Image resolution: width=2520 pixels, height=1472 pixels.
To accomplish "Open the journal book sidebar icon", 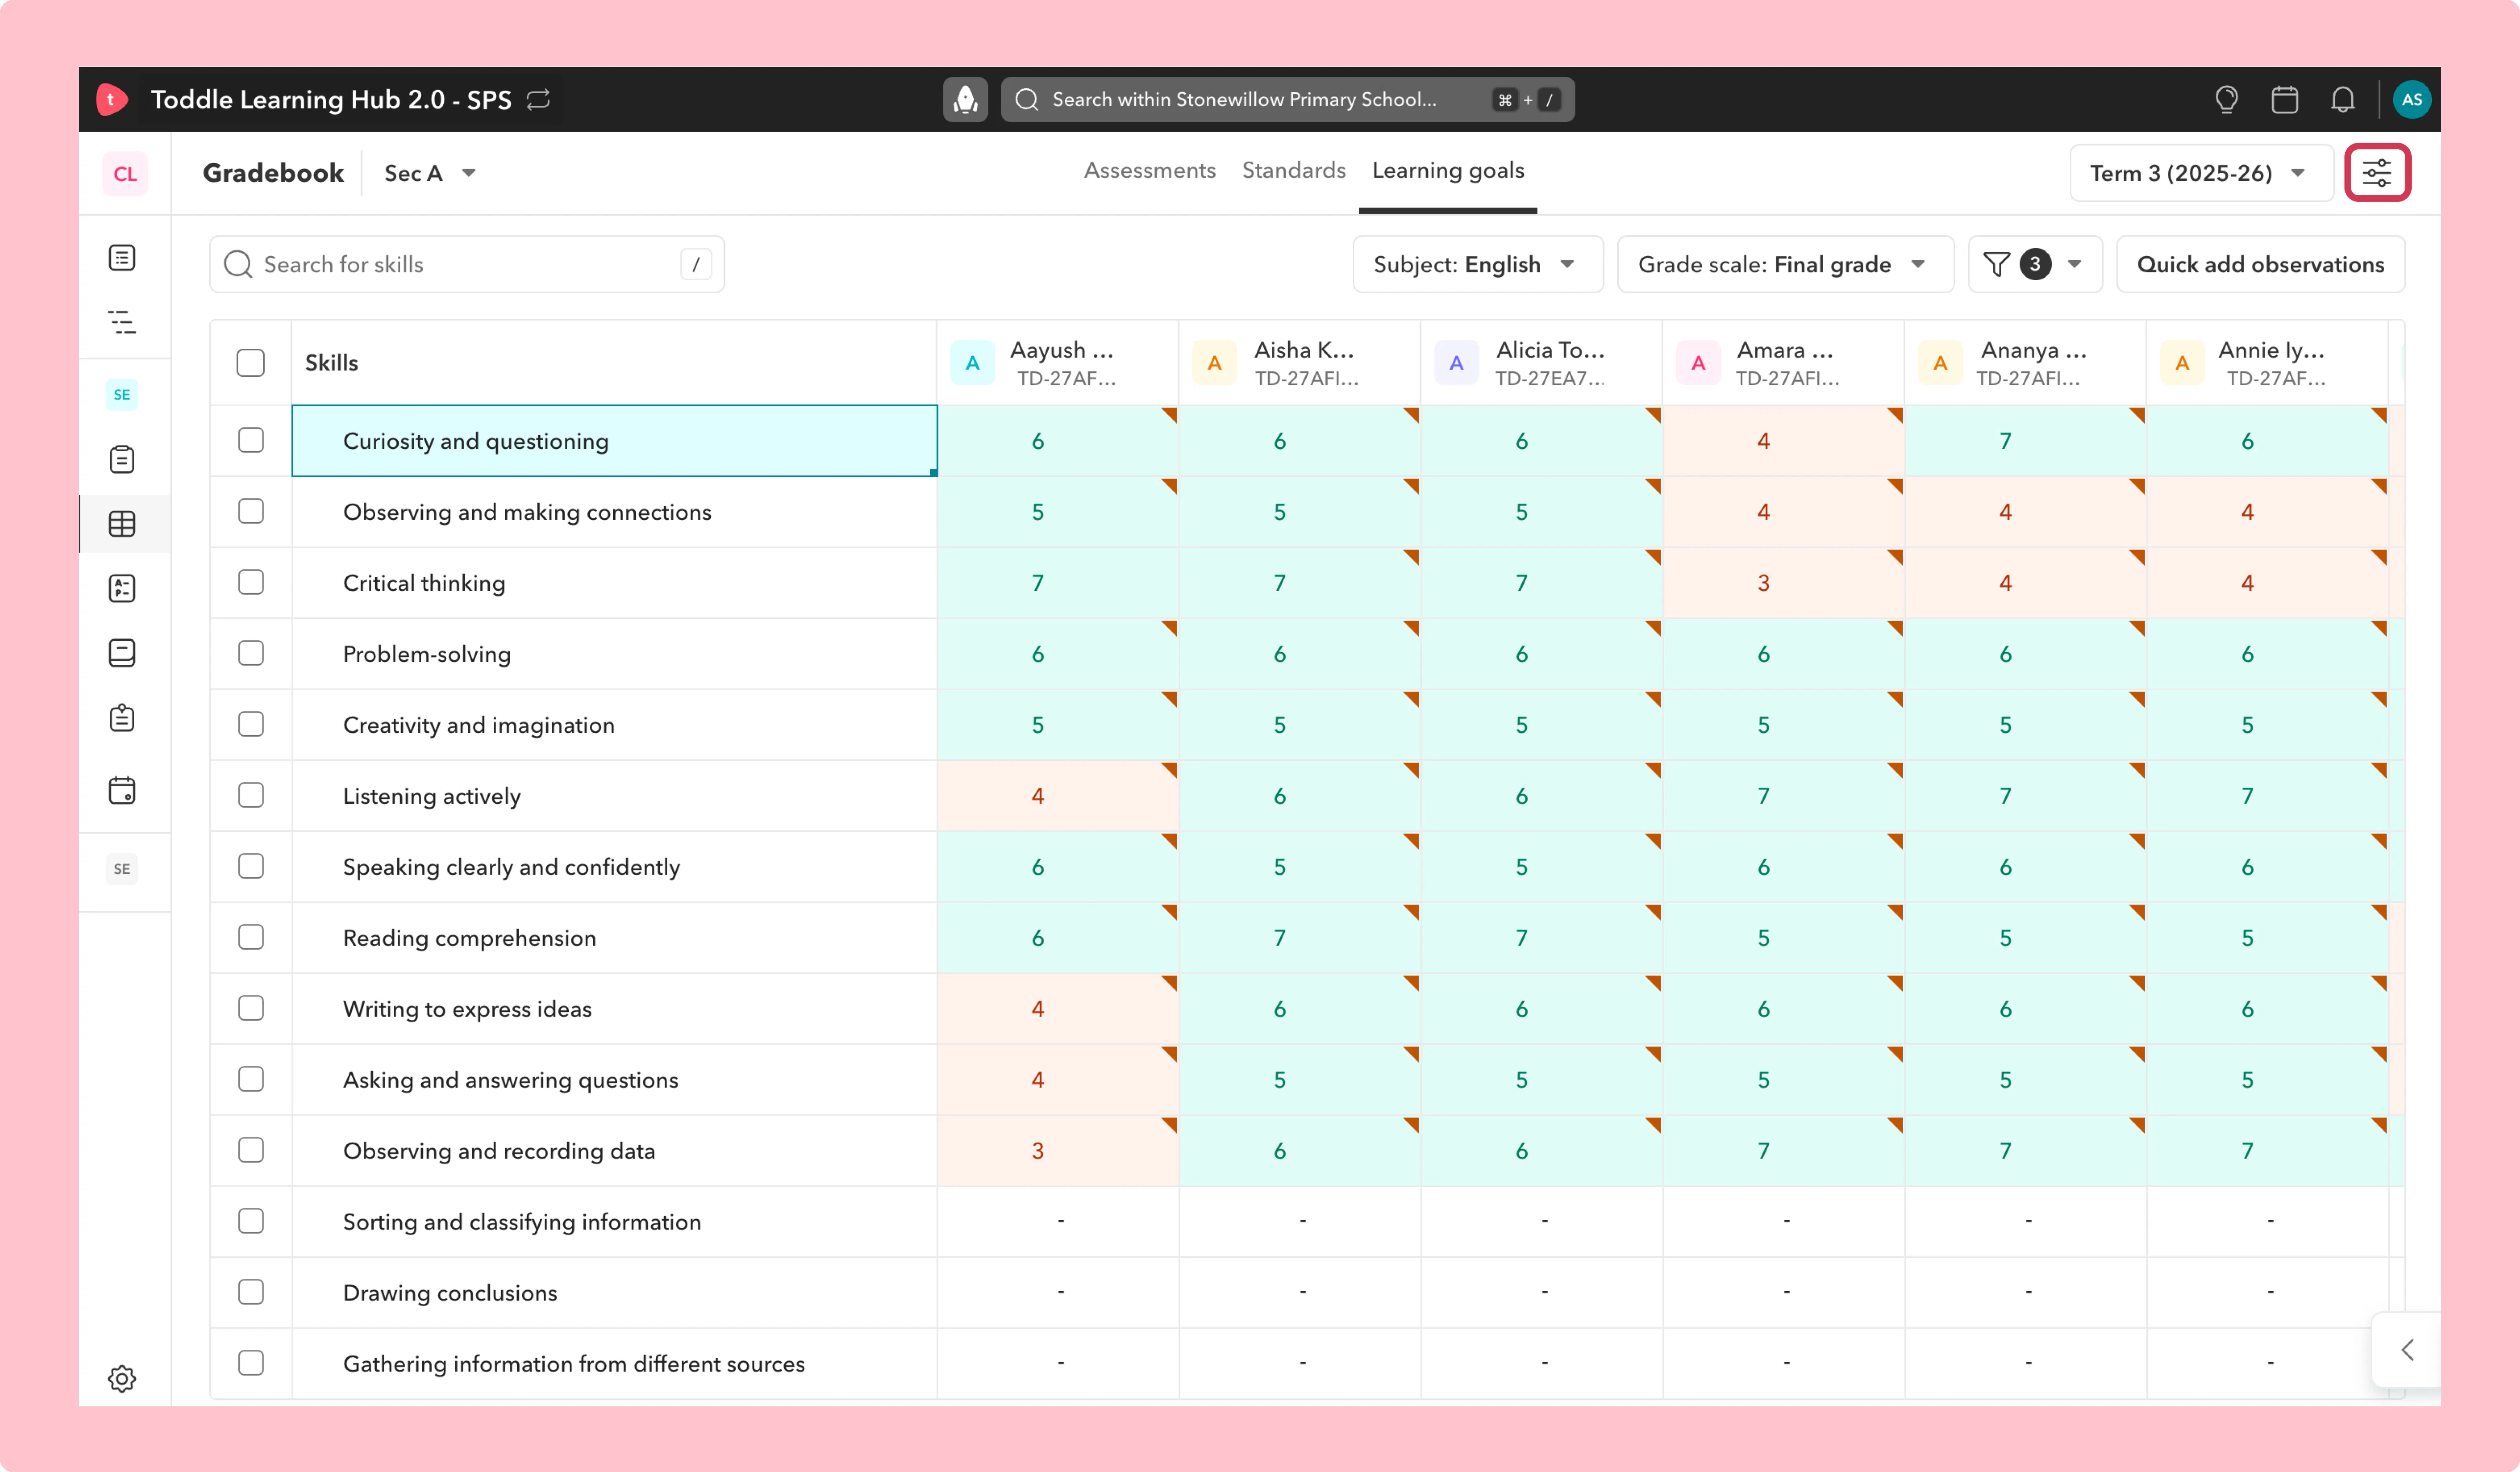I will click(122, 653).
